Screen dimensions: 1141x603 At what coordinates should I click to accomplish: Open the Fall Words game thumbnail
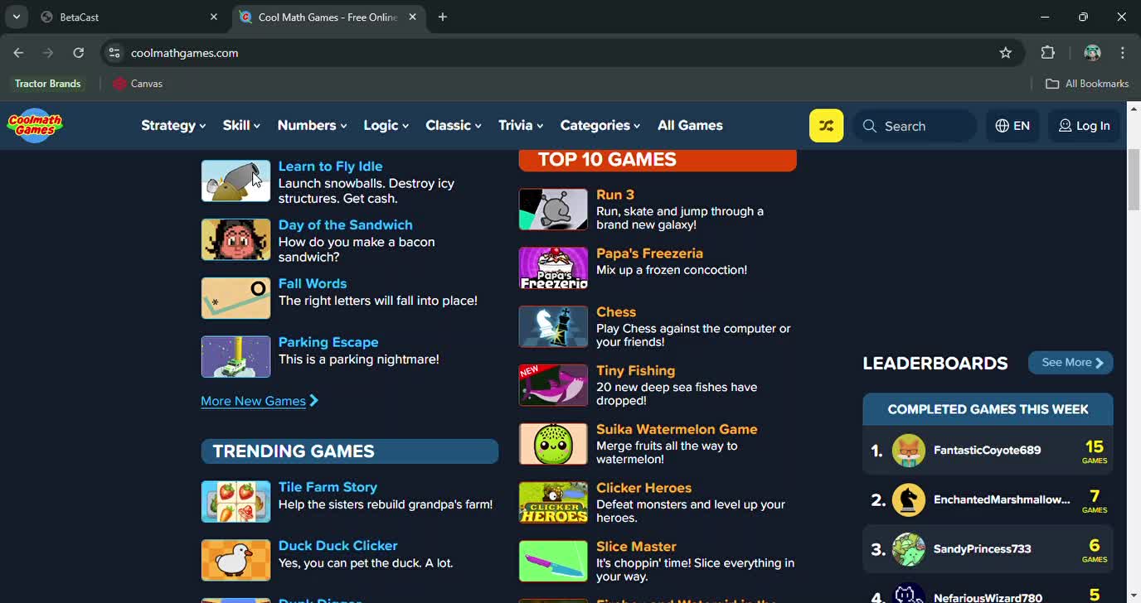[x=235, y=298]
